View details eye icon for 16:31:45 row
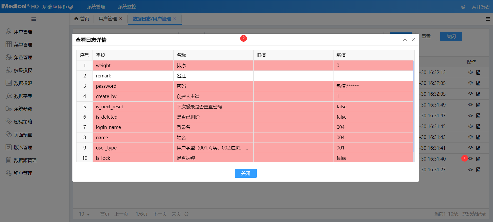This screenshot has height=222, width=493. (471, 126)
